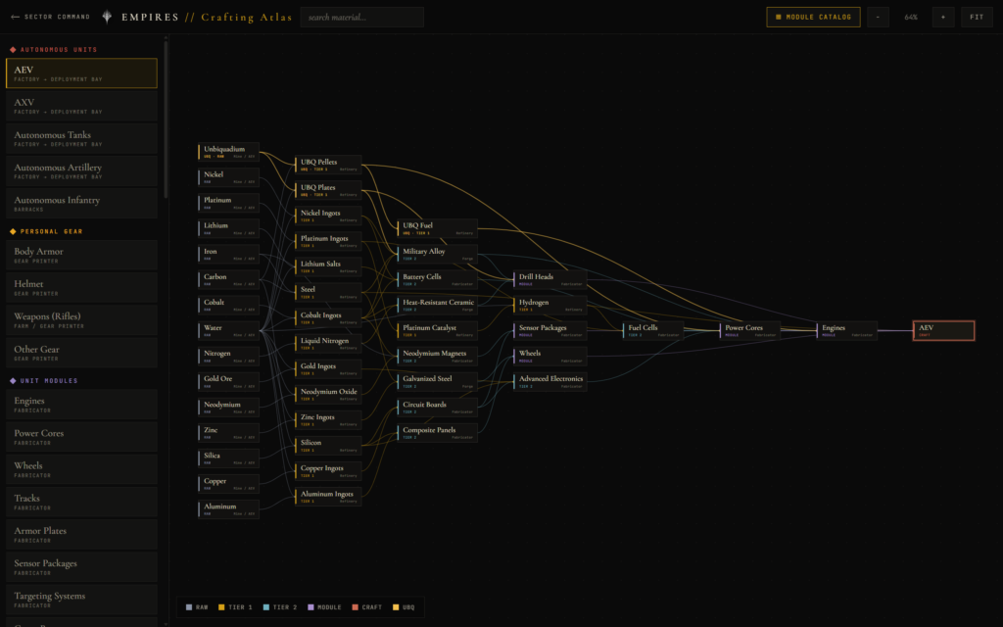Open Autonomous Infantry recipe
This screenshot has height=627, width=1003.
(81, 204)
